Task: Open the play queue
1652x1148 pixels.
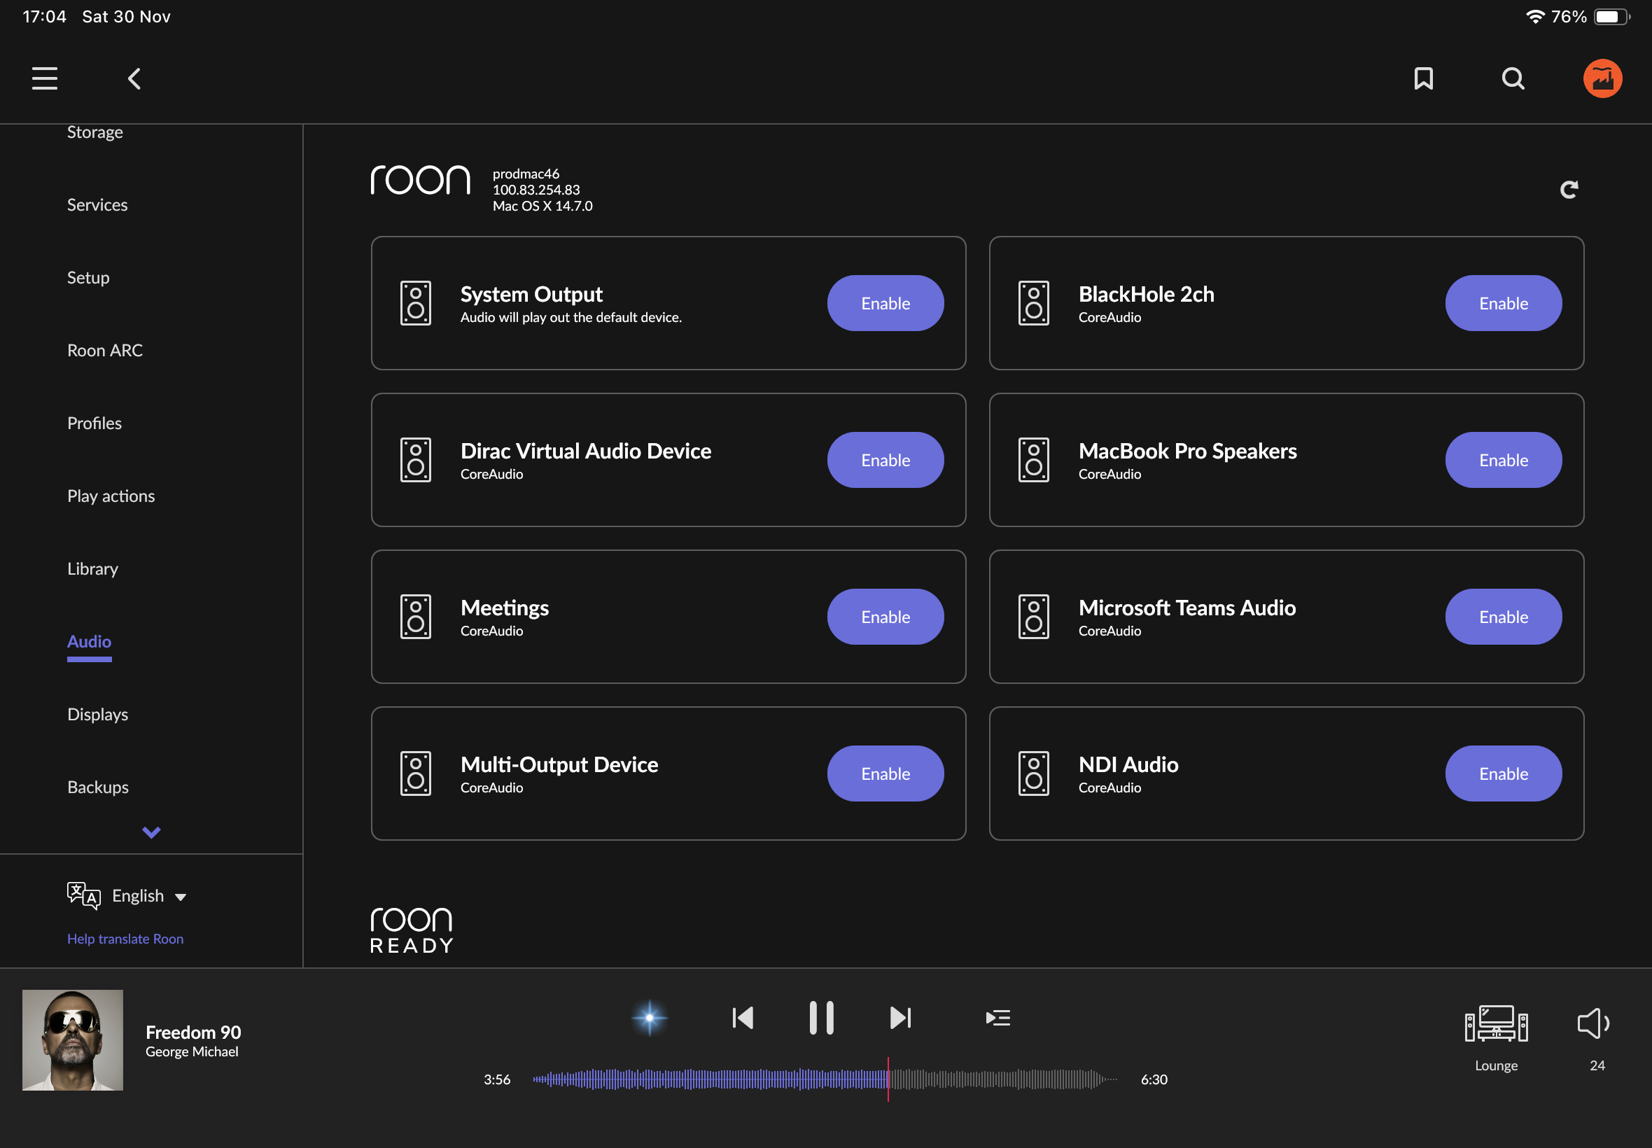Action: pyautogui.click(x=997, y=1017)
